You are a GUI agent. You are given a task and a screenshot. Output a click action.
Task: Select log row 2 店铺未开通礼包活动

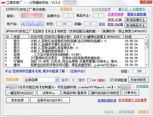[74, 44]
